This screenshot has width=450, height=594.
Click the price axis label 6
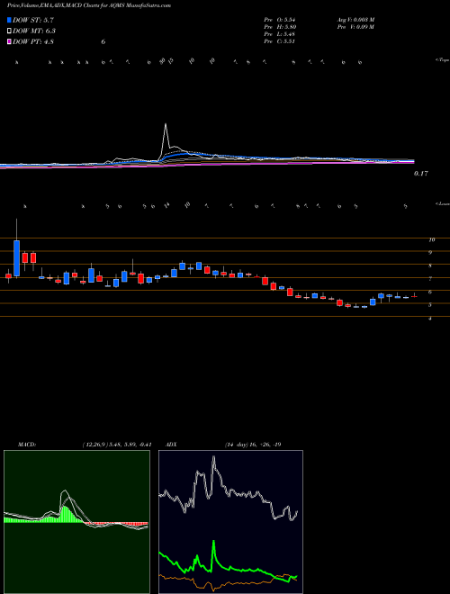430,292
